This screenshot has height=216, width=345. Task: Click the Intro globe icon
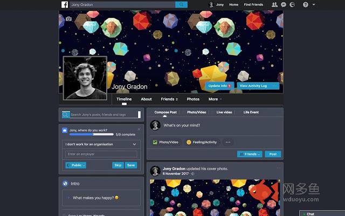(x=65, y=184)
